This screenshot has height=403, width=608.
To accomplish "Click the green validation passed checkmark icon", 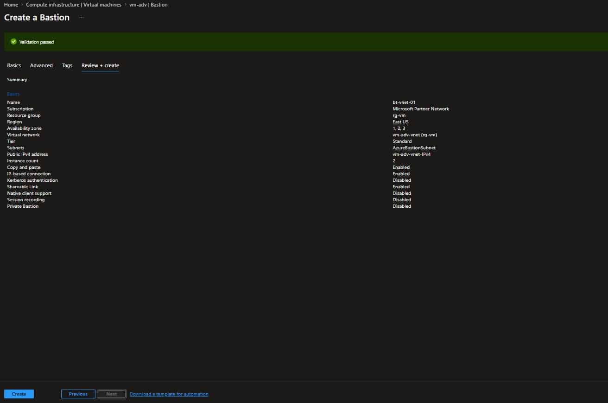I will (13, 41).
